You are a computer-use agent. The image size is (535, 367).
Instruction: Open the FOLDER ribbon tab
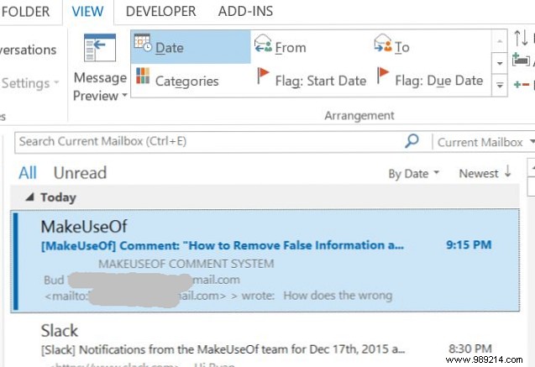25,11
